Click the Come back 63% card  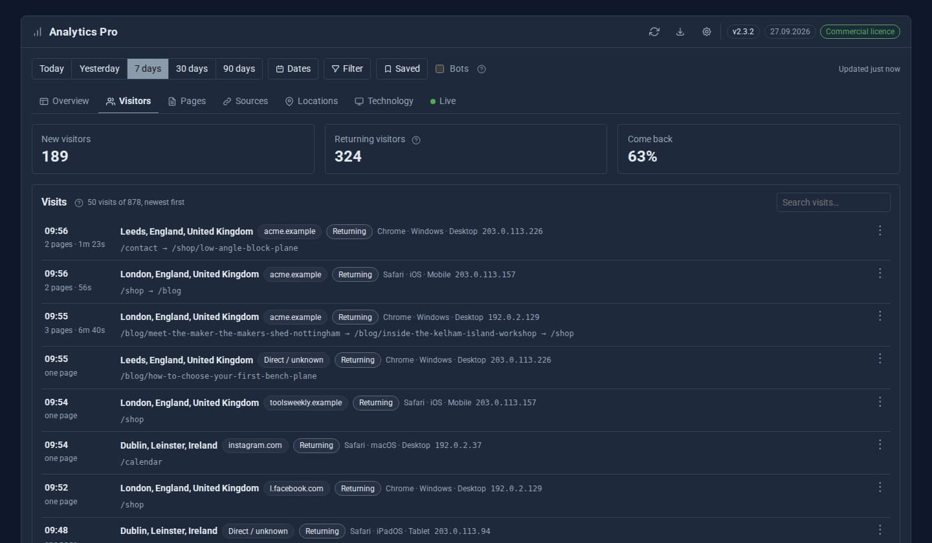click(759, 149)
